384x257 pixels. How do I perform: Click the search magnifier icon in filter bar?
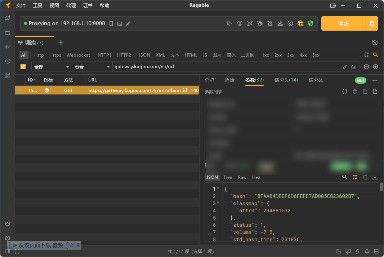tap(375, 55)
